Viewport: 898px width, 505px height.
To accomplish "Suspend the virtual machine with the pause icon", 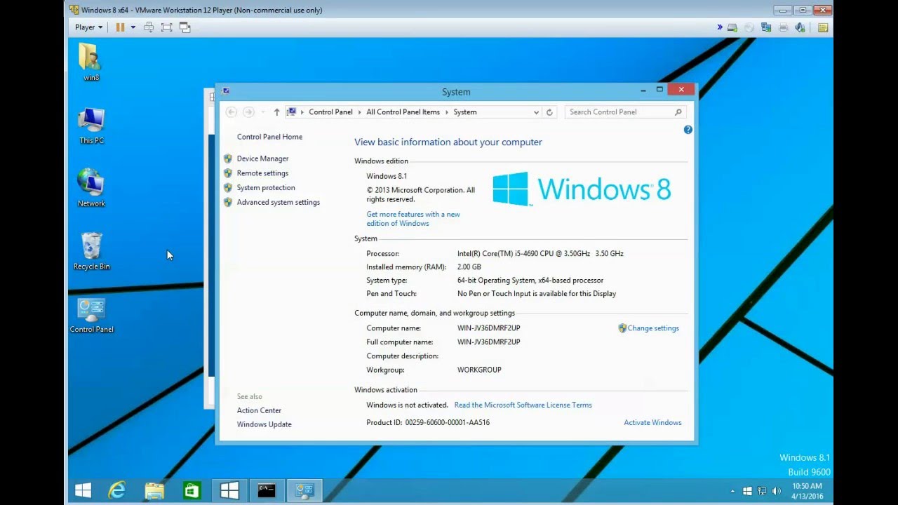I will (x=122, y=27).
